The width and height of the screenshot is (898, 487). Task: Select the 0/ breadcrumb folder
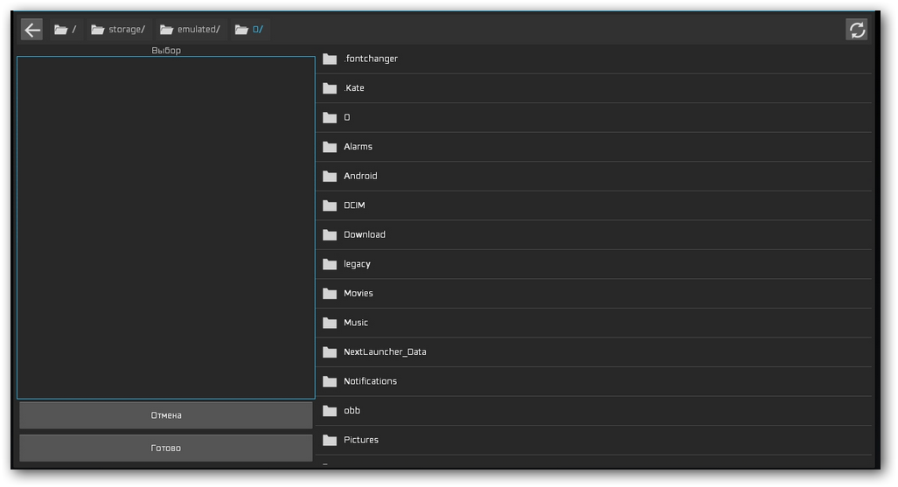249,30
